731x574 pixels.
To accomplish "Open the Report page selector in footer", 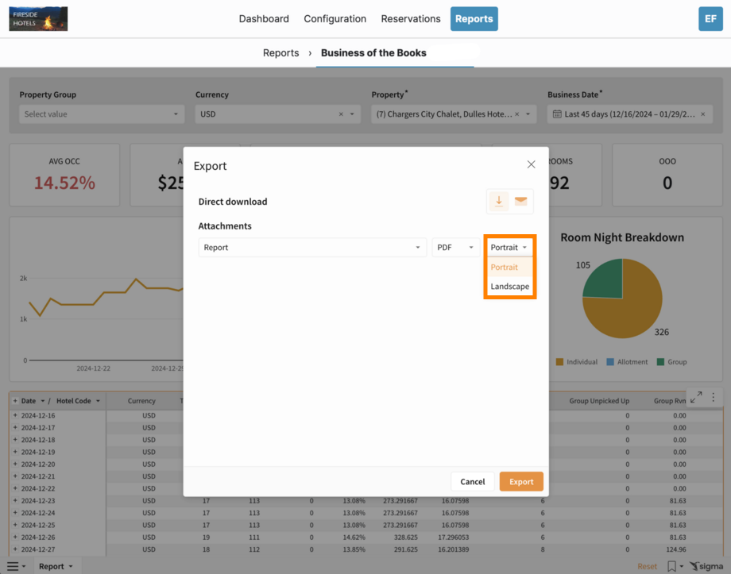I will point(56,566).
